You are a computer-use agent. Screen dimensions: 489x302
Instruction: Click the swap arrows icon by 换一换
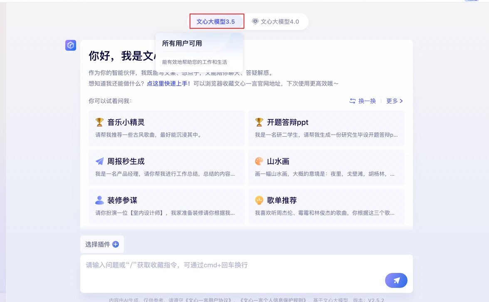point(353,101)
